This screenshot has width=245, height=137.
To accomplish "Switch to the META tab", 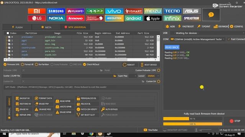I will 46,27.
